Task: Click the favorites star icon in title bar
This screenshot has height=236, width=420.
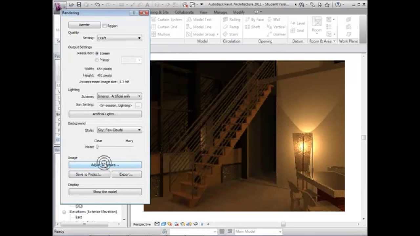Action: tap(327, 5)
